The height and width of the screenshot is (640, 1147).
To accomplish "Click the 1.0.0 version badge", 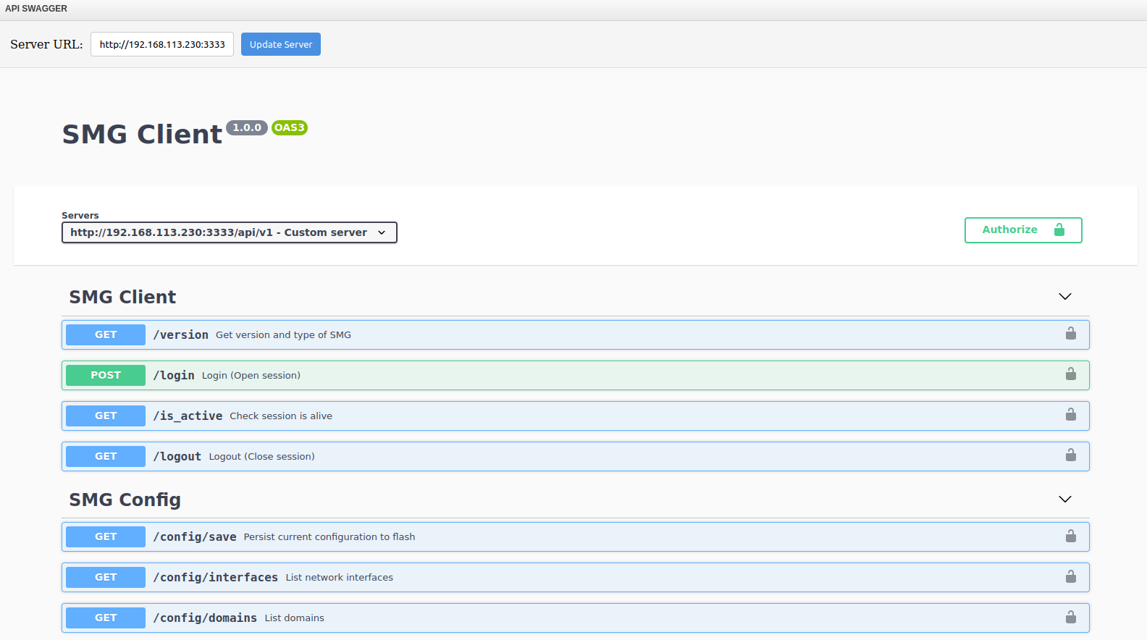I will point(247,128).
